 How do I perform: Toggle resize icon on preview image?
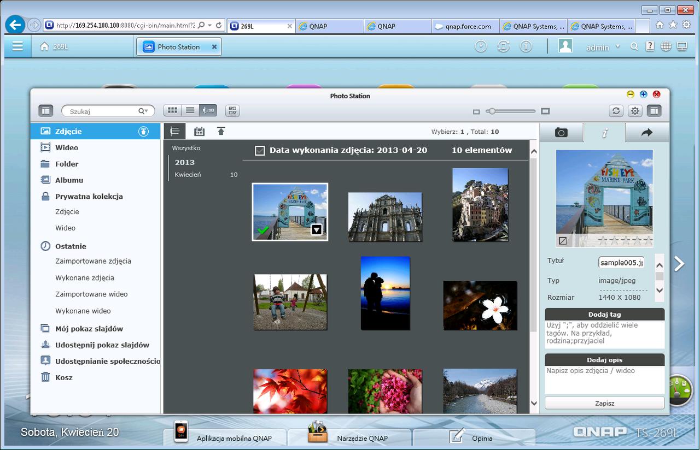(x=562, y=240)
